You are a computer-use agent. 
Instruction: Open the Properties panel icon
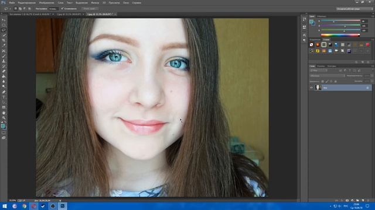point(304,27)
